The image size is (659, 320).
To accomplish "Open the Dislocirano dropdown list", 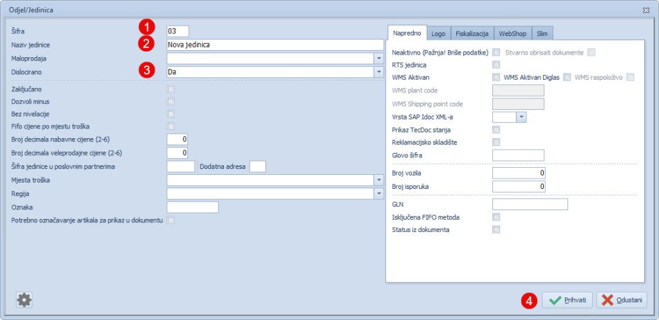I will (378, 72).
